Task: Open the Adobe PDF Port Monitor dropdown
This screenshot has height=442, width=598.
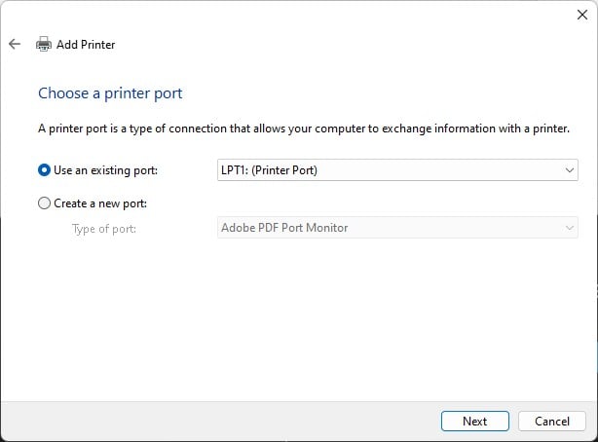Action: point(397,228)
